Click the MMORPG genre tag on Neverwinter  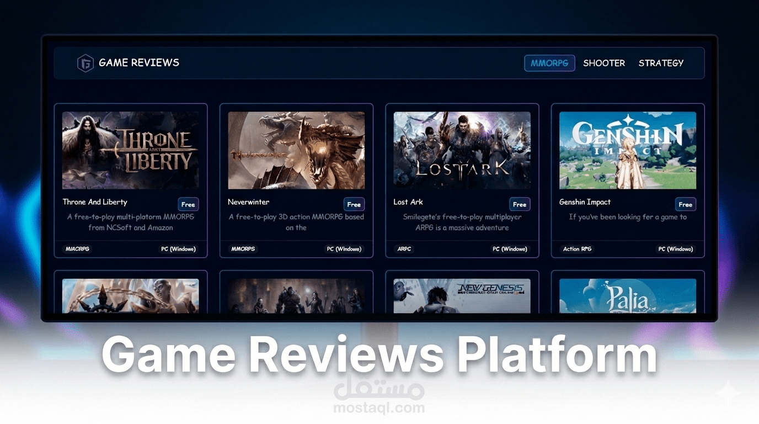point(243,249)
